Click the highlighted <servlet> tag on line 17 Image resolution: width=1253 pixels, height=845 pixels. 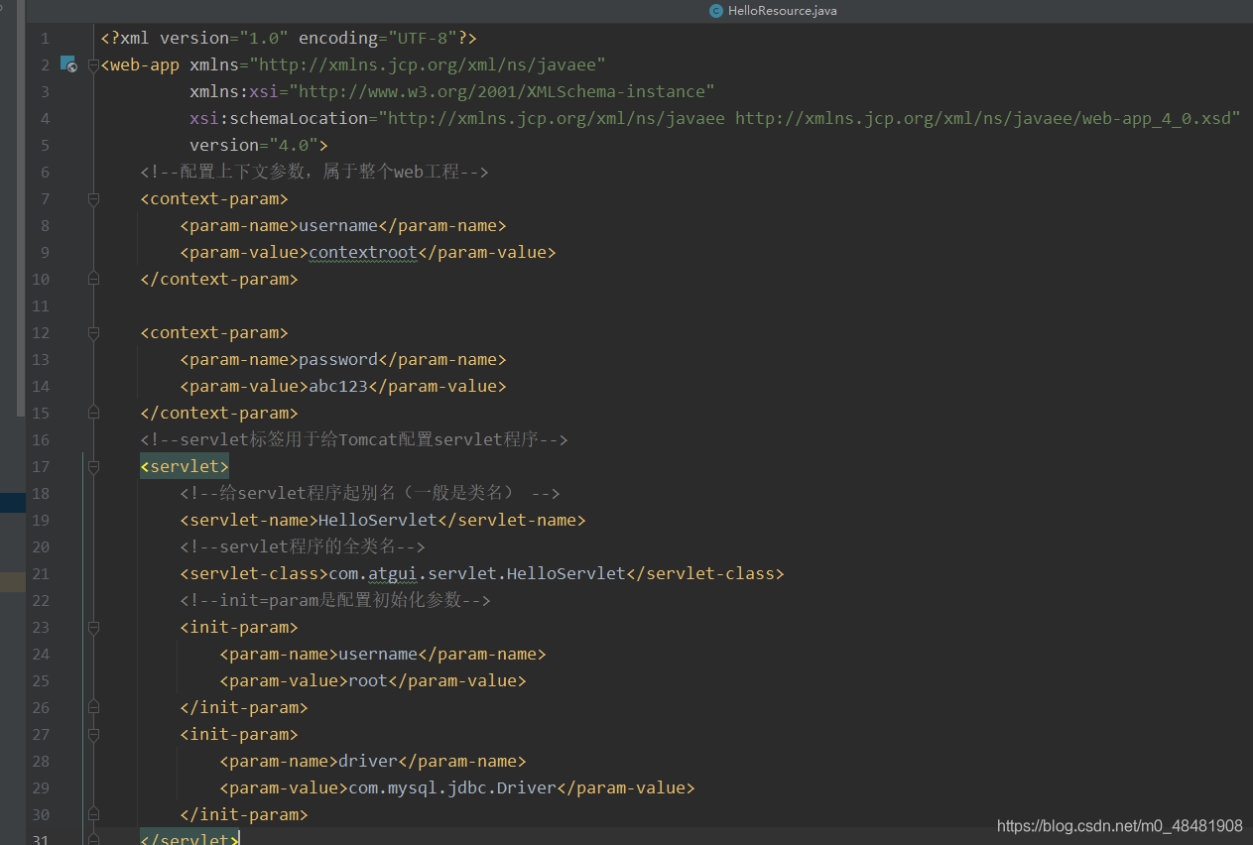pos(185,466)
